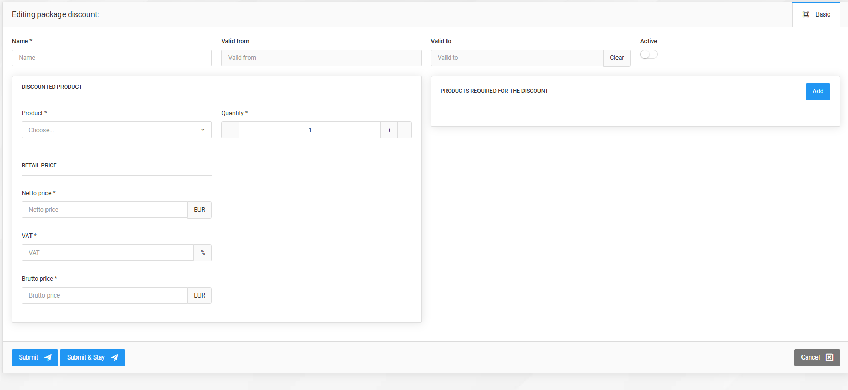Switch to the Basic tab

click(822, 14)
